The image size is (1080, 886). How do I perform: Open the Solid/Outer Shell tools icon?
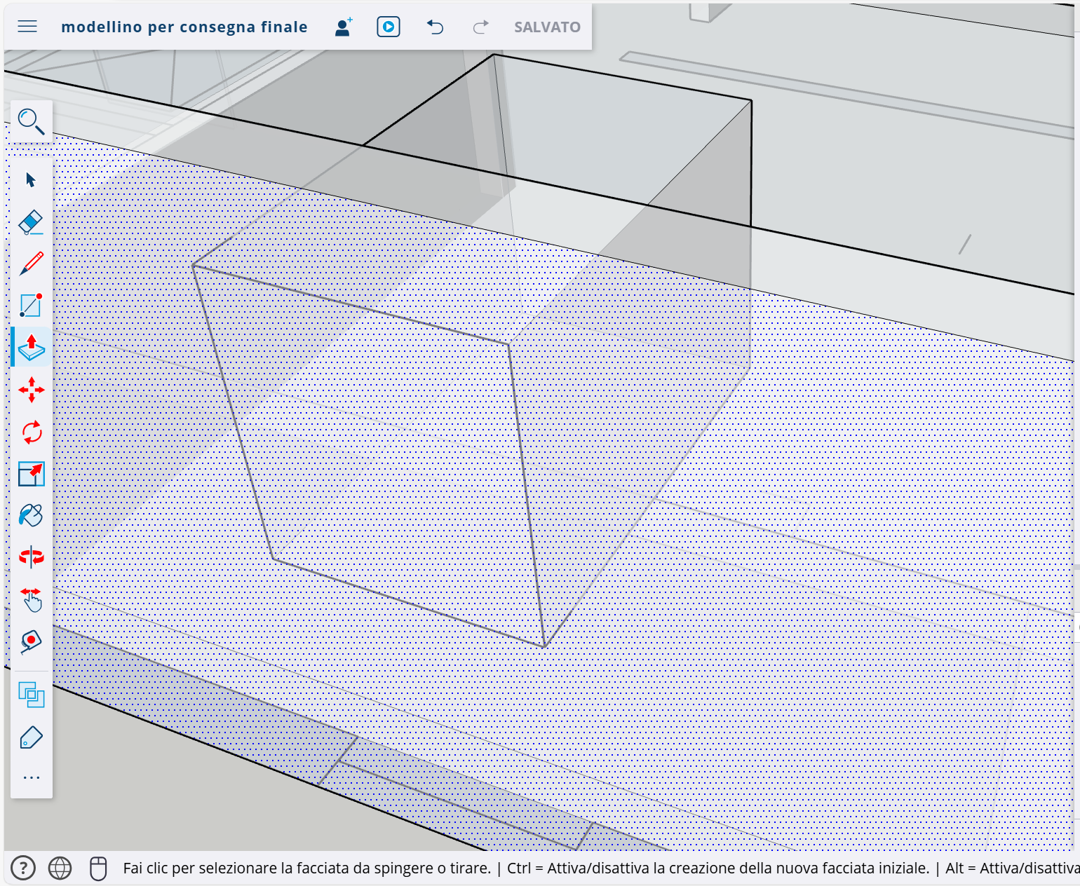[31, 695]
